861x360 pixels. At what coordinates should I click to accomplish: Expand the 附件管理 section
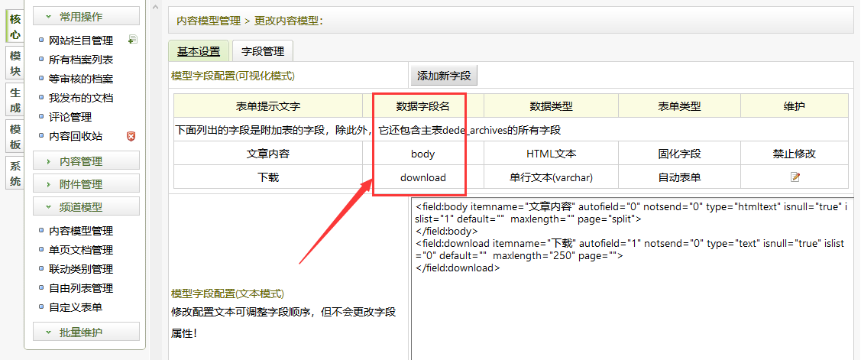pos(86,184)
